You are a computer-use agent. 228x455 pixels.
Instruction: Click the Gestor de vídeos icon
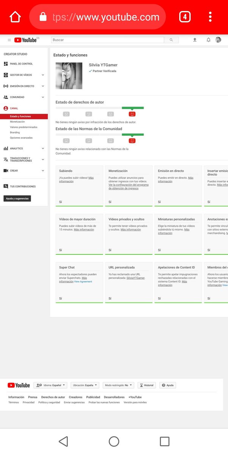pyautogui.click(x=6, y=75)
